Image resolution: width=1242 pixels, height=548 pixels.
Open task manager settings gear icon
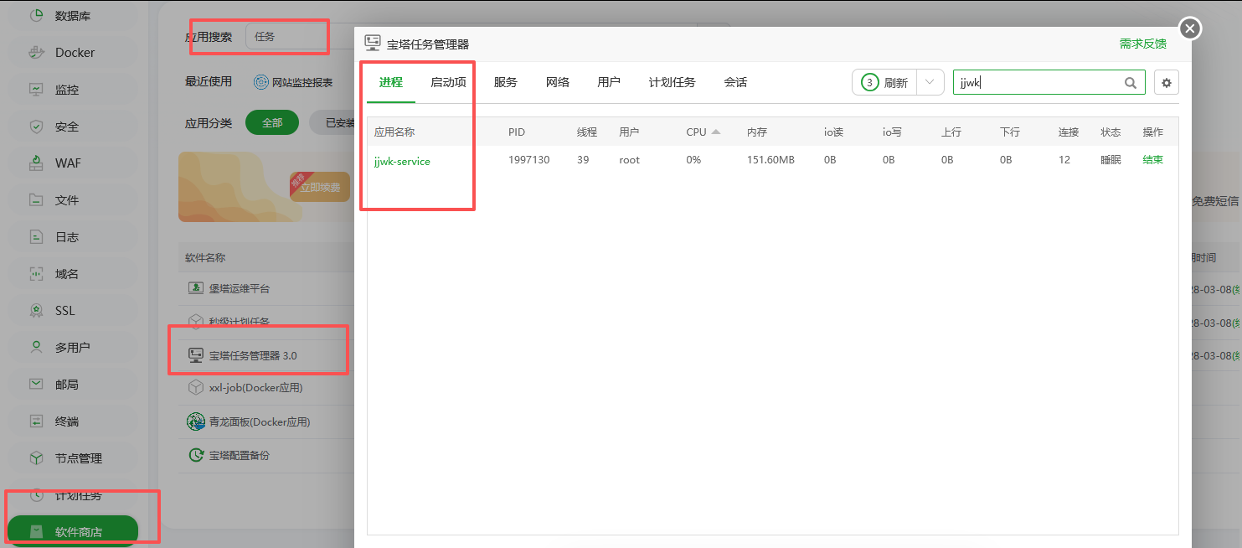click(x=1167, y=82)
